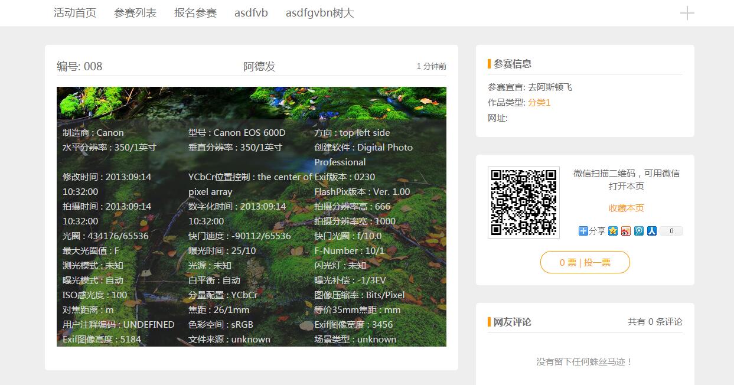
Task: Click the 光圈 : 434176/65536 entry
Action: point(106,236)
